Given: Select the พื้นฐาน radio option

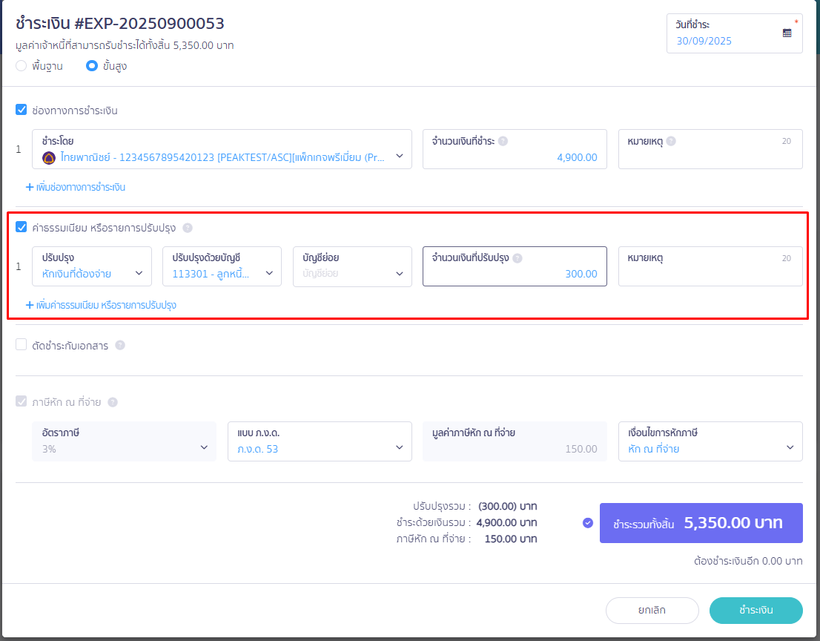Looking at the screenshot, I should click(22, 66).
